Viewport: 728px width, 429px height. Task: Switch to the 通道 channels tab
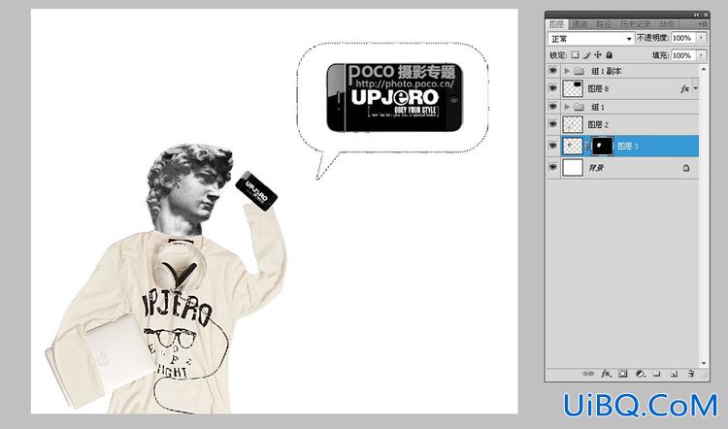click(579, 23)
